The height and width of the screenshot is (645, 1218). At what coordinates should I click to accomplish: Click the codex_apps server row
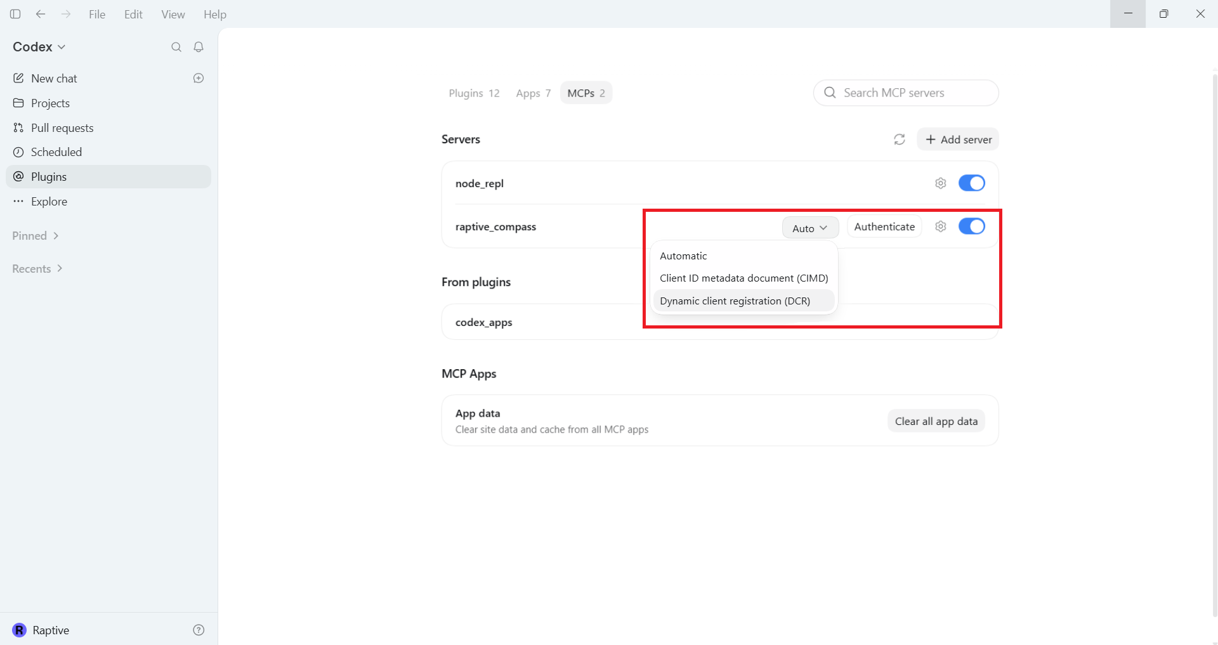(720, 322)
